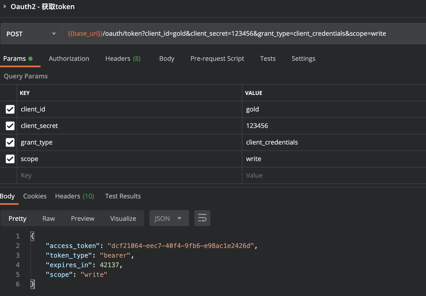This screenshot has height=296, width=426.
Task: Click the wrap lines icon in response toolbar
Action: tap(202, 218)
